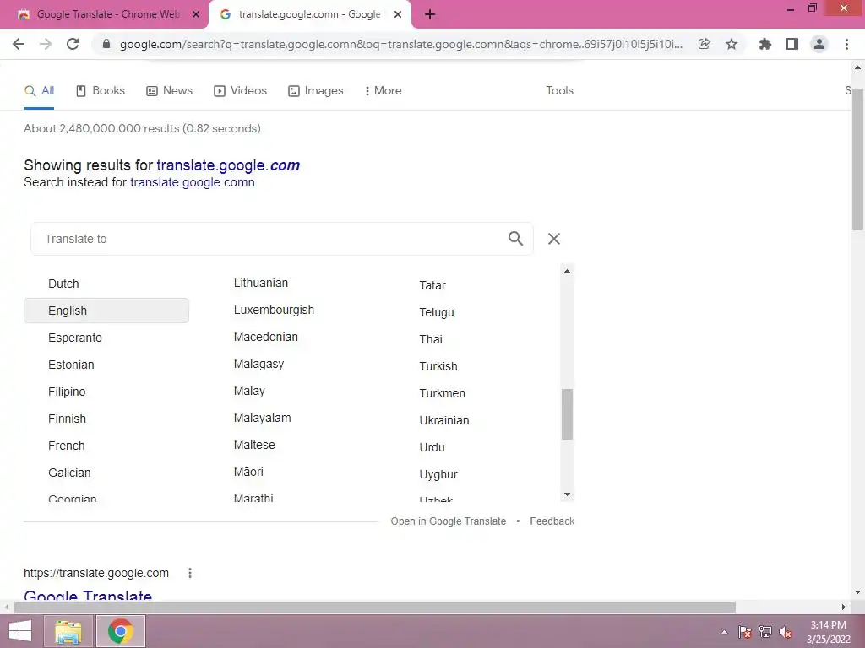
Task: Open the translate.google.com suggested link
Action: [228, 165]
